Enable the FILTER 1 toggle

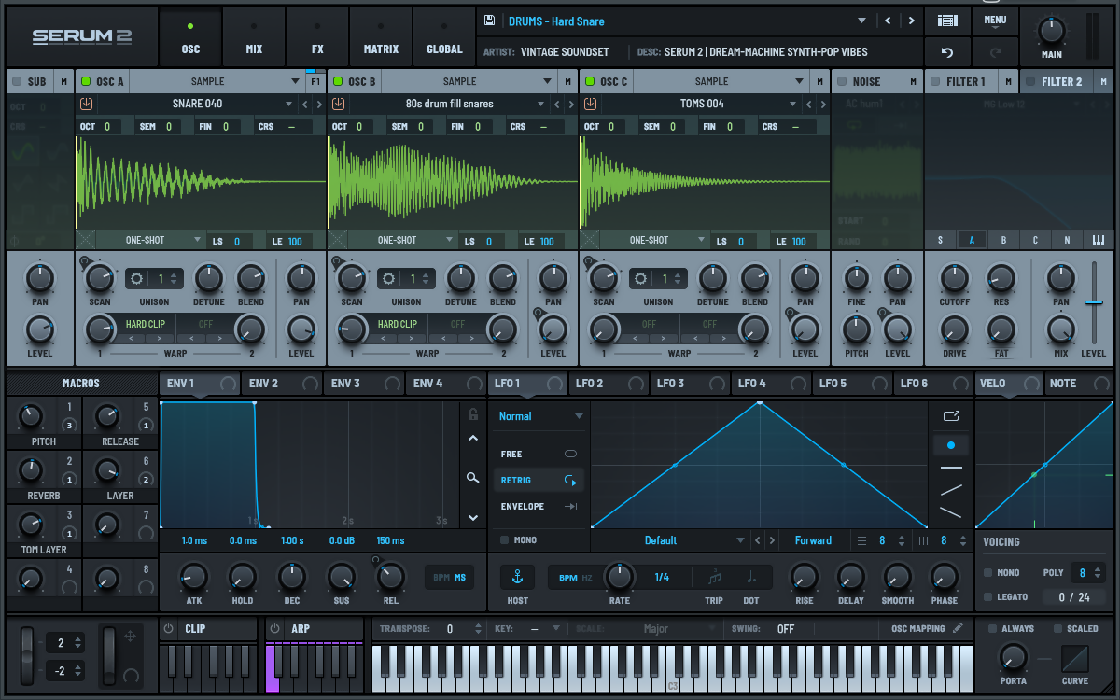pos(936,81)
